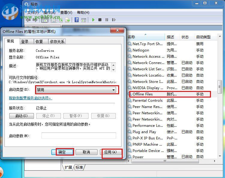The width and height of the screenshot is (225, 178).
Task: Open the blue help question mark icon
Action: (76, 20)
